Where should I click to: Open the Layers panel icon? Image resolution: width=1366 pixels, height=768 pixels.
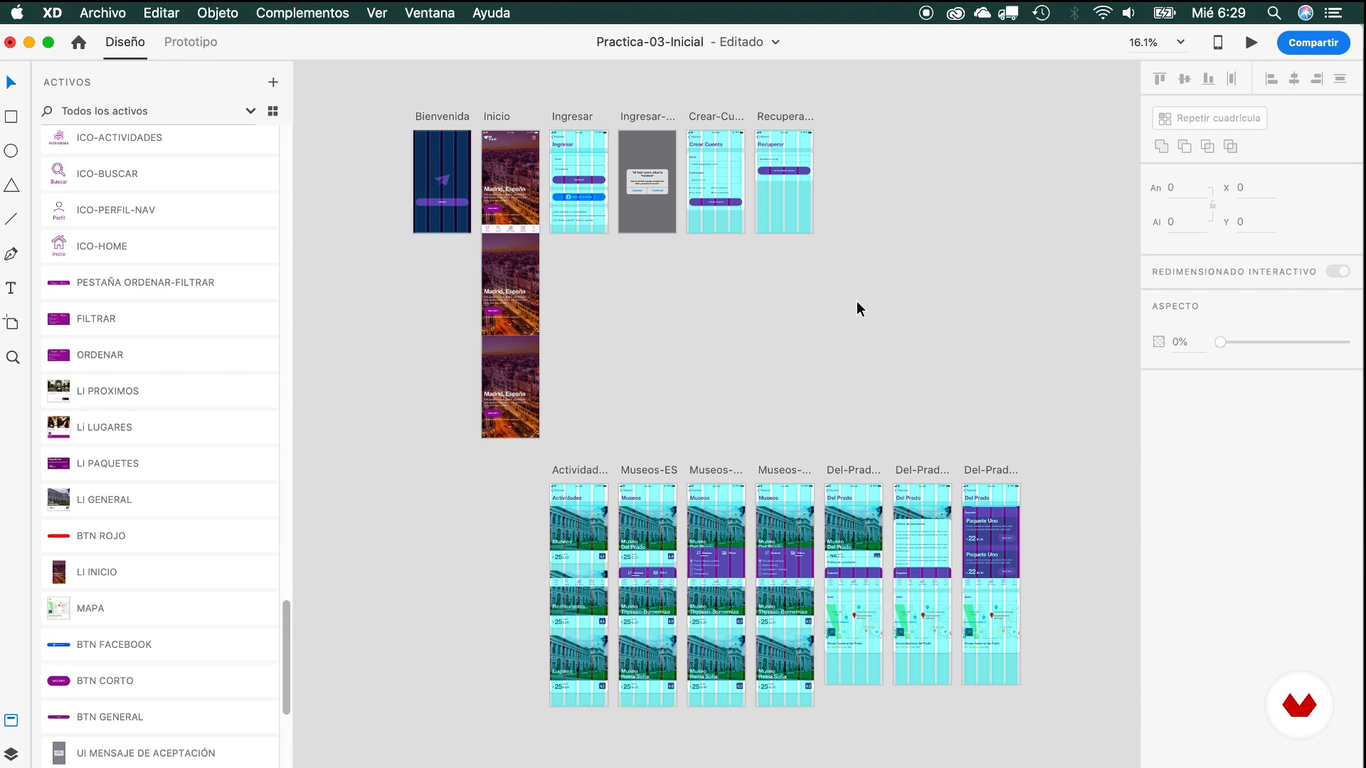coord(11,754)
